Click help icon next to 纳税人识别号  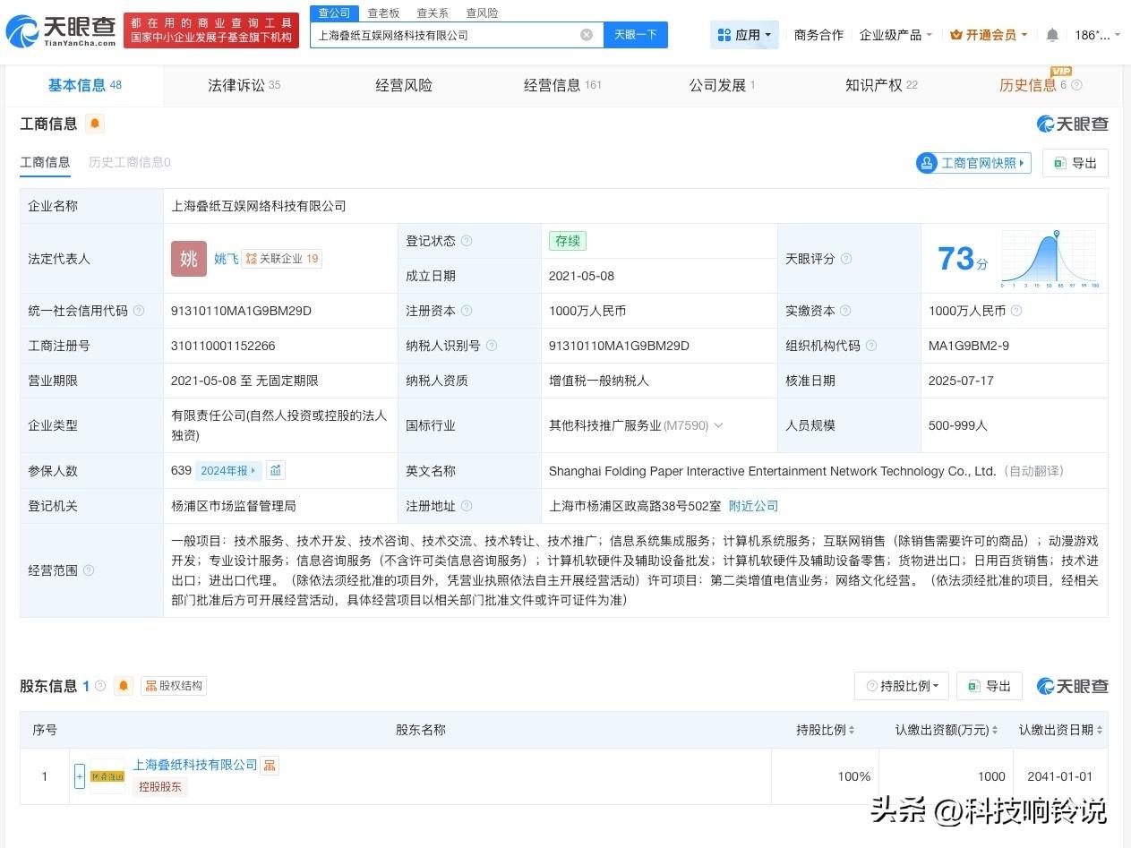tap(491, 346)
